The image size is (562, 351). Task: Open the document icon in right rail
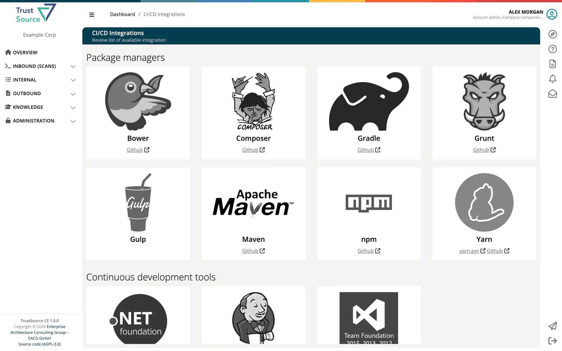pyautogui.click(x=553, y=64)
